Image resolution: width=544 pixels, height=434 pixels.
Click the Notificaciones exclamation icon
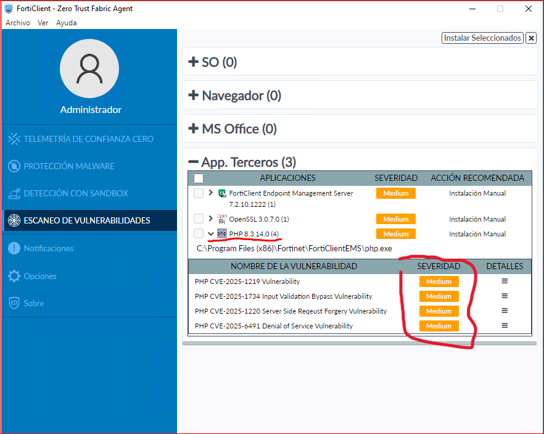[x=14, y=248]
